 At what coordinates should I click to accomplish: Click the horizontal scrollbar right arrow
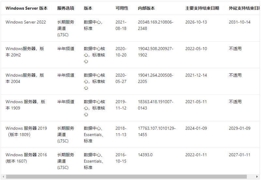point(257,177)
